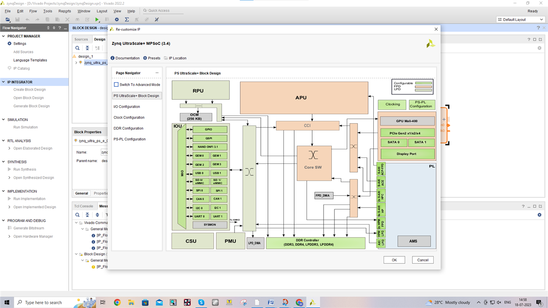Open PS-PL Configuration page in navigator

click(130, 139)
